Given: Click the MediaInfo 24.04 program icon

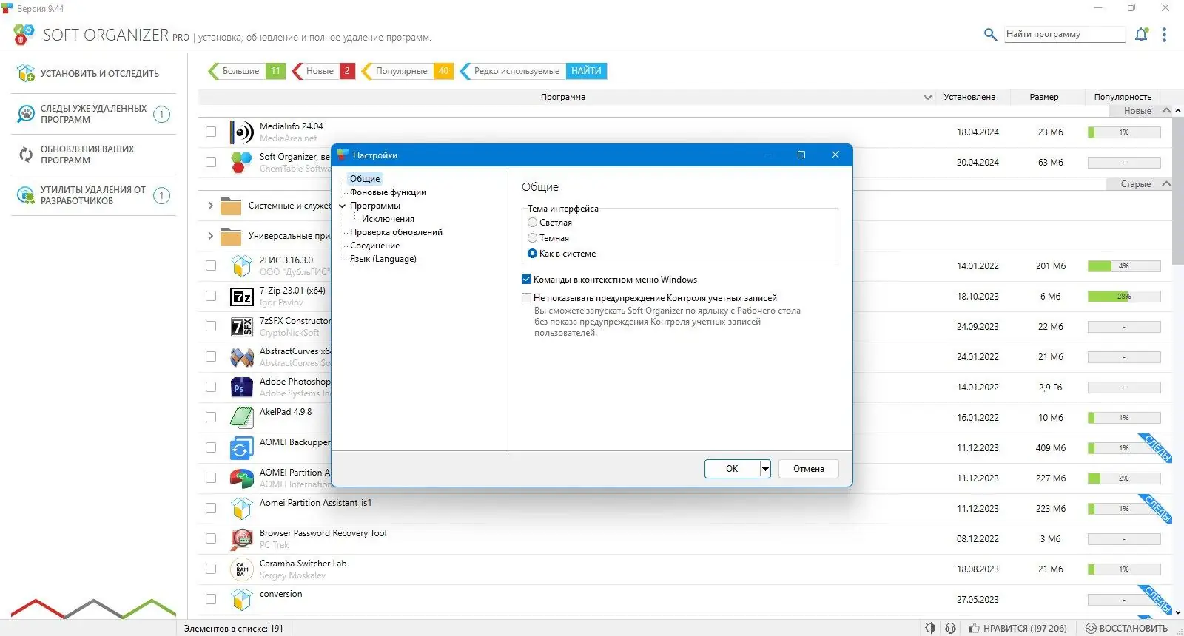Looking at the screenshot, I should (241, 132).
